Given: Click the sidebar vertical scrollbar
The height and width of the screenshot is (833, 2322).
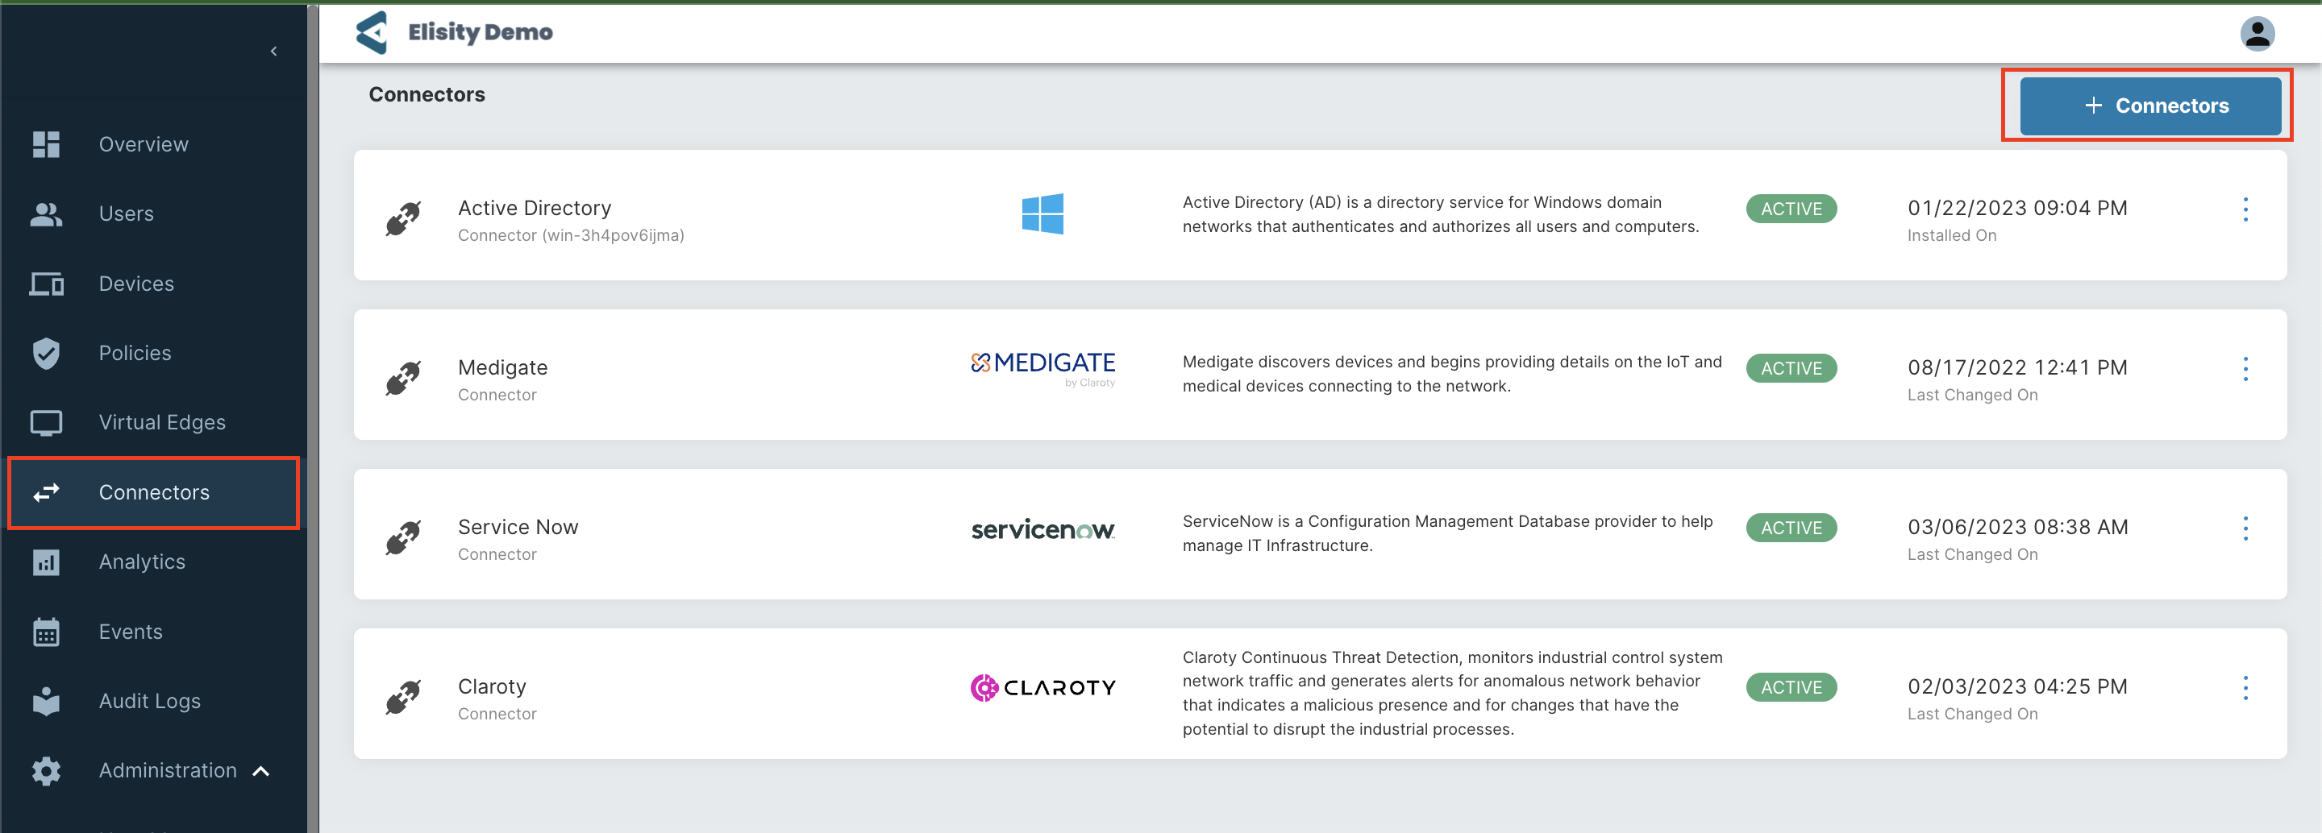Looking at the screenshot, I should [313, 419].
